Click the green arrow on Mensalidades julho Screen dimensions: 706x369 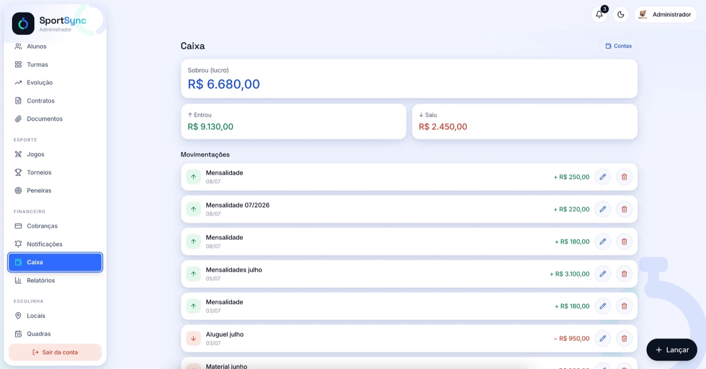[x=193, y=274]
